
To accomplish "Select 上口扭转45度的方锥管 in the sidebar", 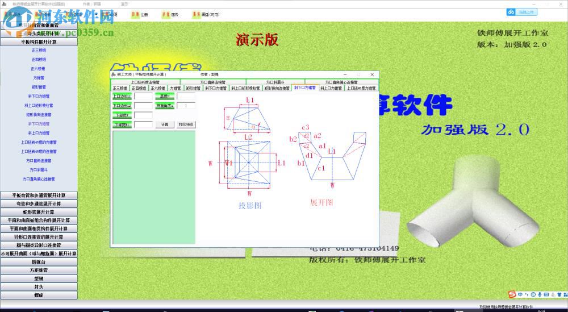I will (39, 143).
